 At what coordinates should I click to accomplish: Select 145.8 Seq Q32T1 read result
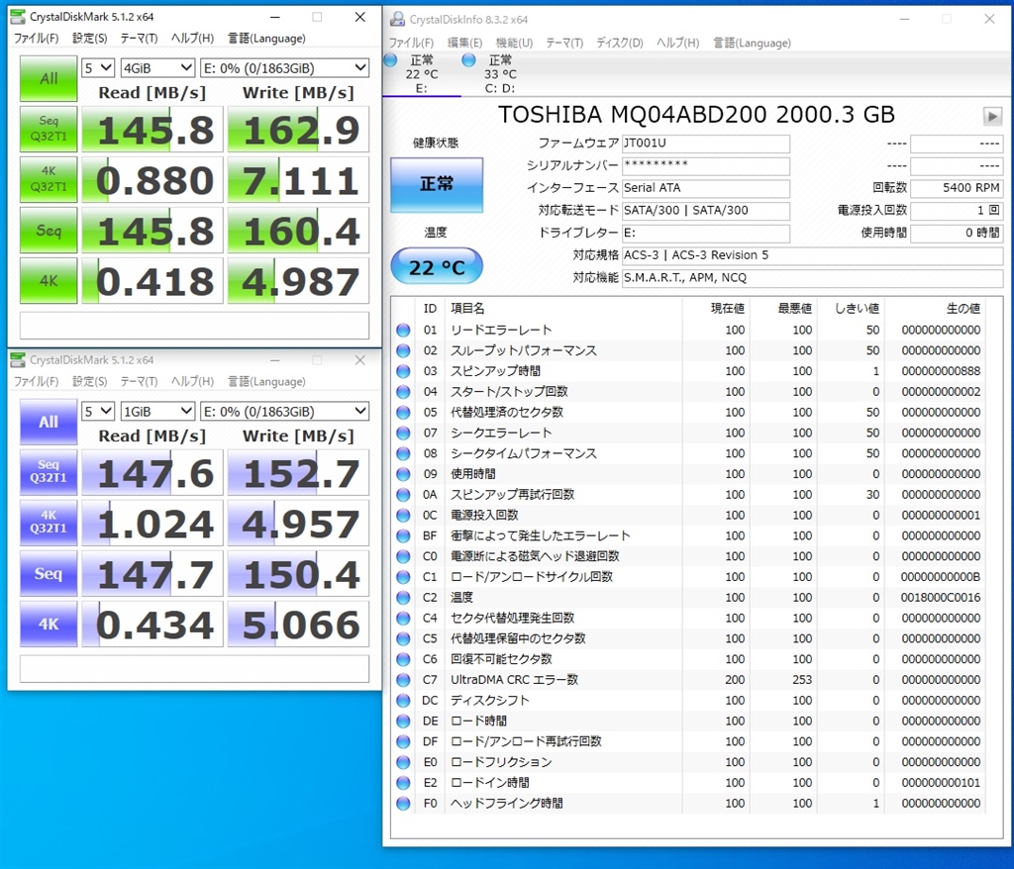coord(154,130)
